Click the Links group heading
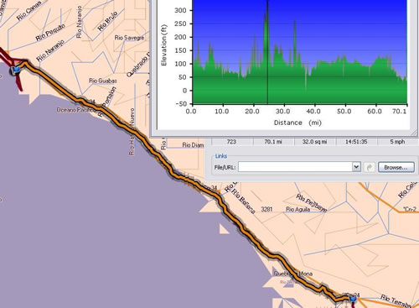This screenshot has width=419, height=308. pos(221,156)
